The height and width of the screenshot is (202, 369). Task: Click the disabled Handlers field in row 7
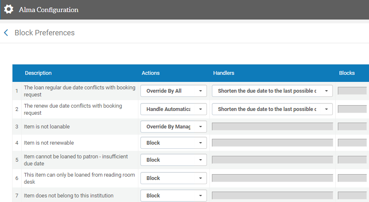pos(272,196)
